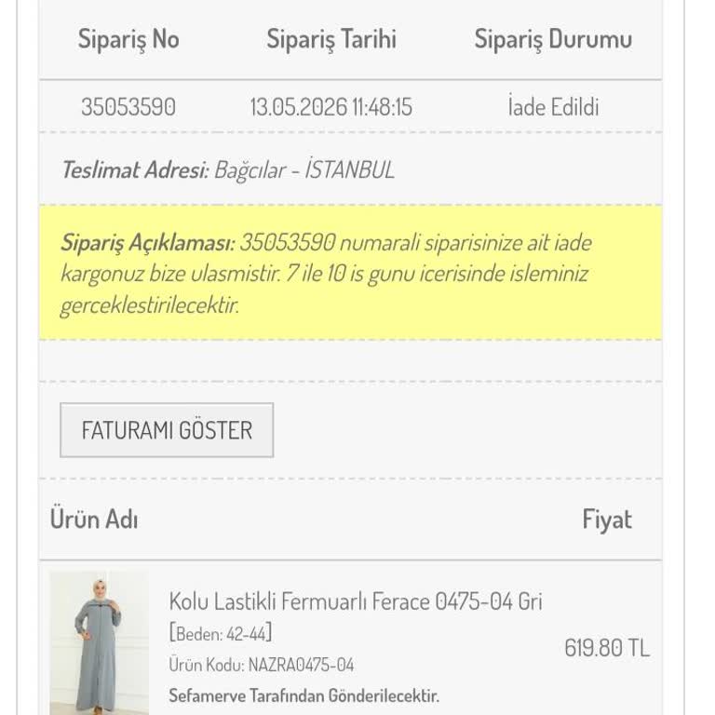Image resolution: width=715 pixels, height=715 pixels.
Task: Select order number 35053590
Action: tap(128, 107)
